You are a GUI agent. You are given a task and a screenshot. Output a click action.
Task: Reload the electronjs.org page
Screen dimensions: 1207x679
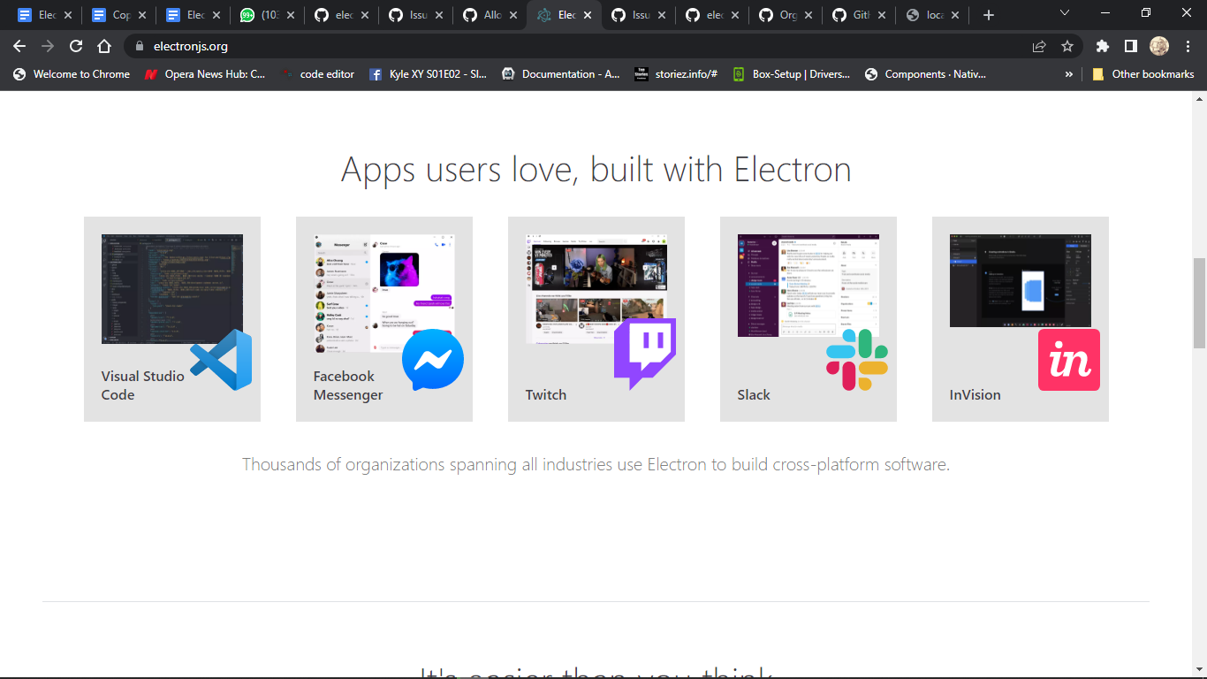(76, 46)
